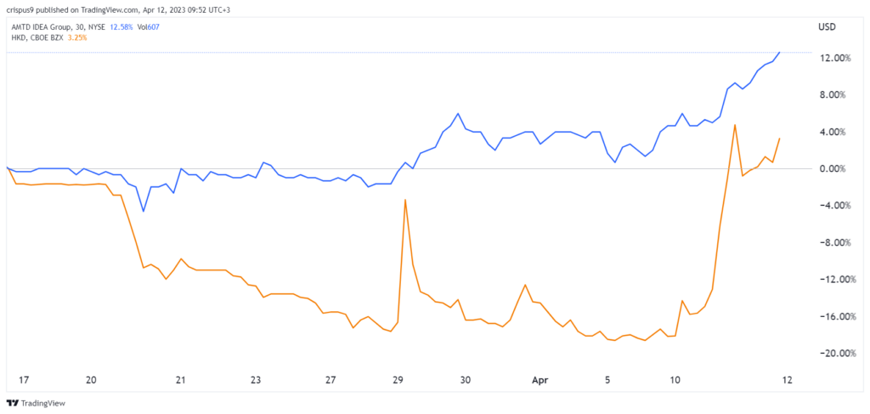Click the orange line spike near 29
The height and width of the screenshot is (414, 870).
click(405, 200)
